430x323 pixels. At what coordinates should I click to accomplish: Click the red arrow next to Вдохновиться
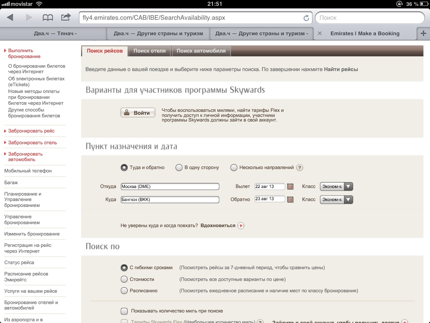(x=241, y=225)
